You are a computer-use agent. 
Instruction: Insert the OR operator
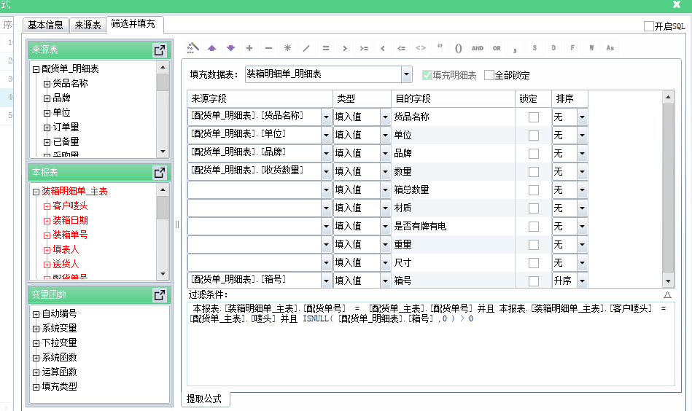tap(497, 48)
